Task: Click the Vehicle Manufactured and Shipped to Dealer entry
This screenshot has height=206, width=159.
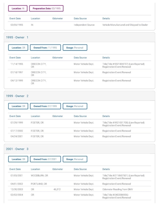Action: coord(125,25)
